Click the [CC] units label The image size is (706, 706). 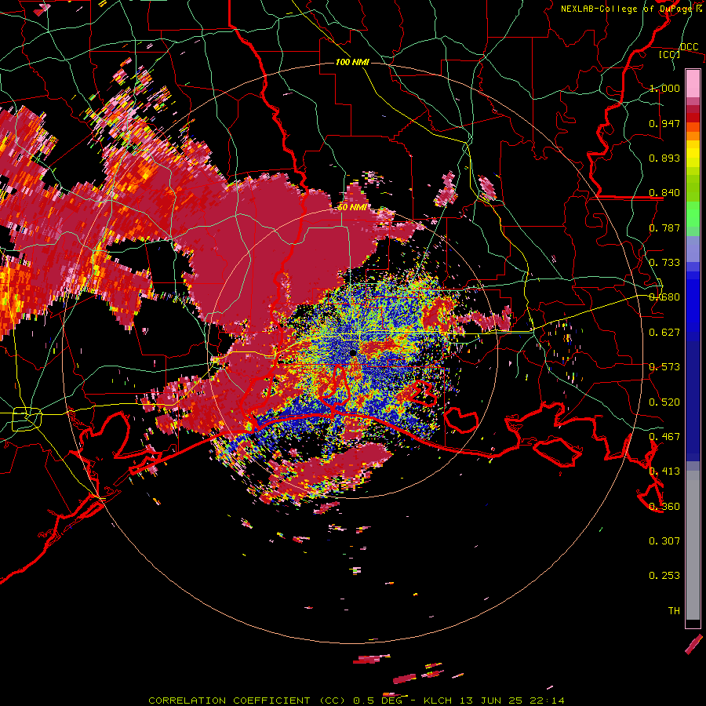[x=670, y=54]
